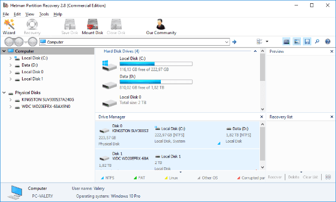Select Local Disk (C:) in tree
This screenshot has height=202, width=336.
pyautogui.click(x=35, y=58)
